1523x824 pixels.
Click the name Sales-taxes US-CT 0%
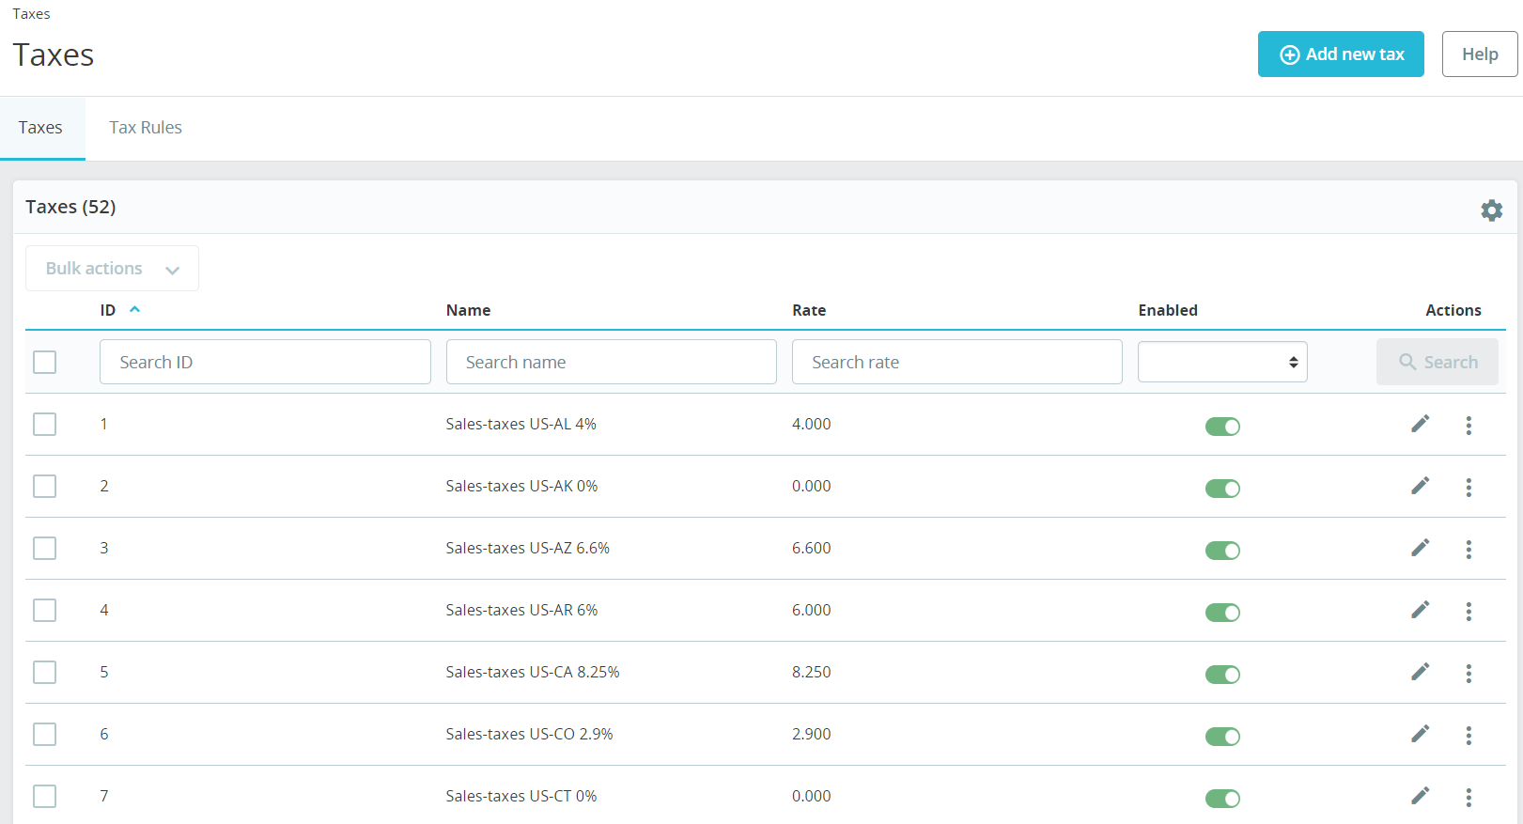pos(521,796)
